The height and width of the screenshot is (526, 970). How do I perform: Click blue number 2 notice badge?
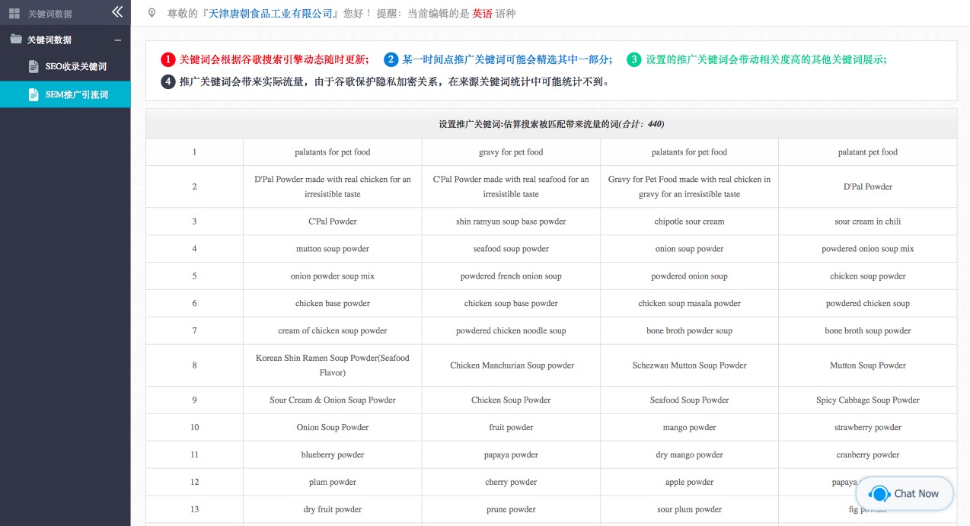point(391,59)
